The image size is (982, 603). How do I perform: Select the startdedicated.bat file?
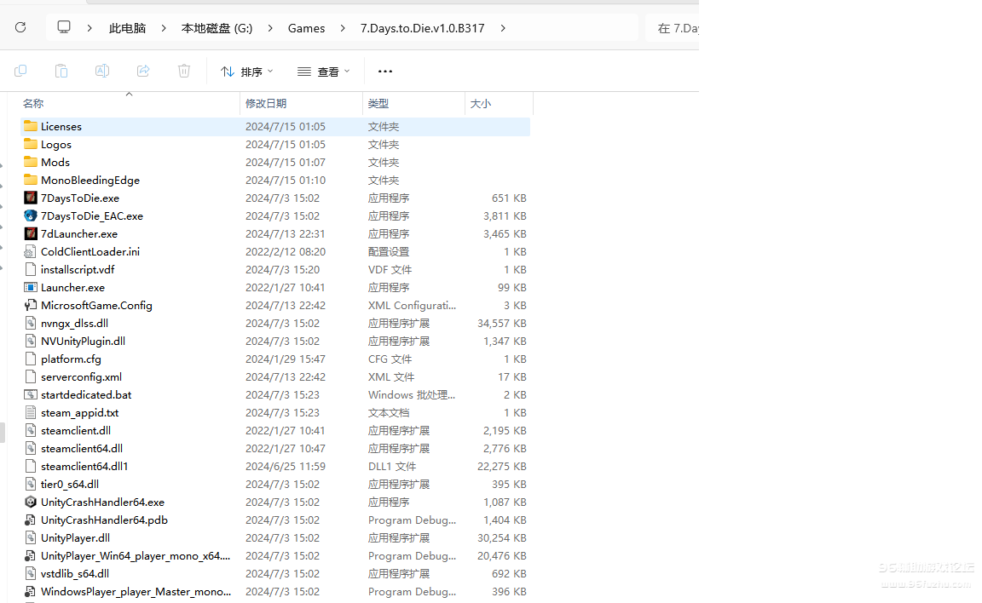click(86, 395)
